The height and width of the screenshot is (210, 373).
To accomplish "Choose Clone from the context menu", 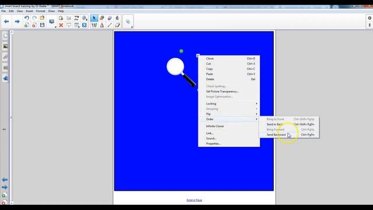I will click(x=229, y=58).
